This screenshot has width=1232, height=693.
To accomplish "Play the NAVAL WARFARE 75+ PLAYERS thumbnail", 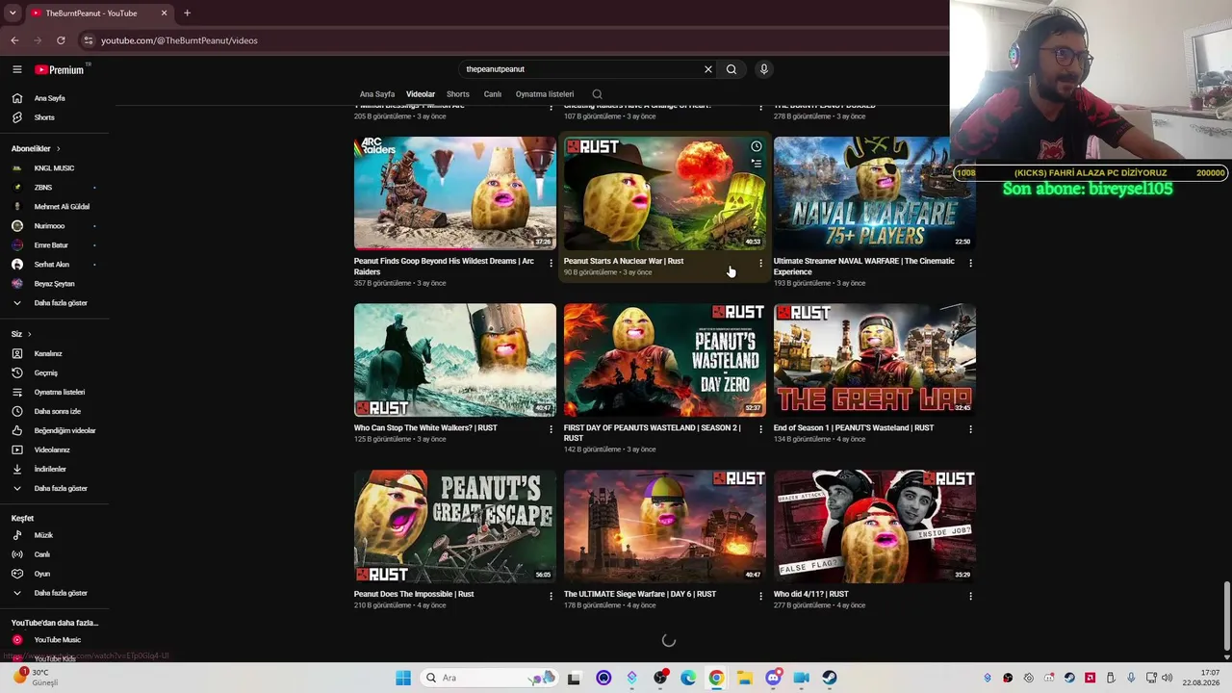I will click(x=874, y=192).
